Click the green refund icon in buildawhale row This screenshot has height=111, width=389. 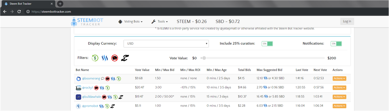pos(115,97)
